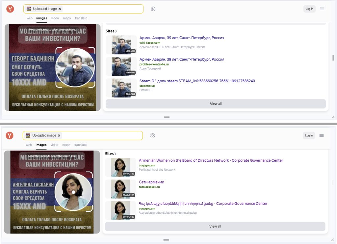Expand Sites above the Армен Азарян results
Viewport: 337px width, 244px height.
coord(111,31)
